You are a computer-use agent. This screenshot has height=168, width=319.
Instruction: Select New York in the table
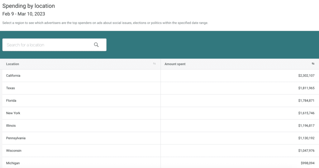(13, 113)
